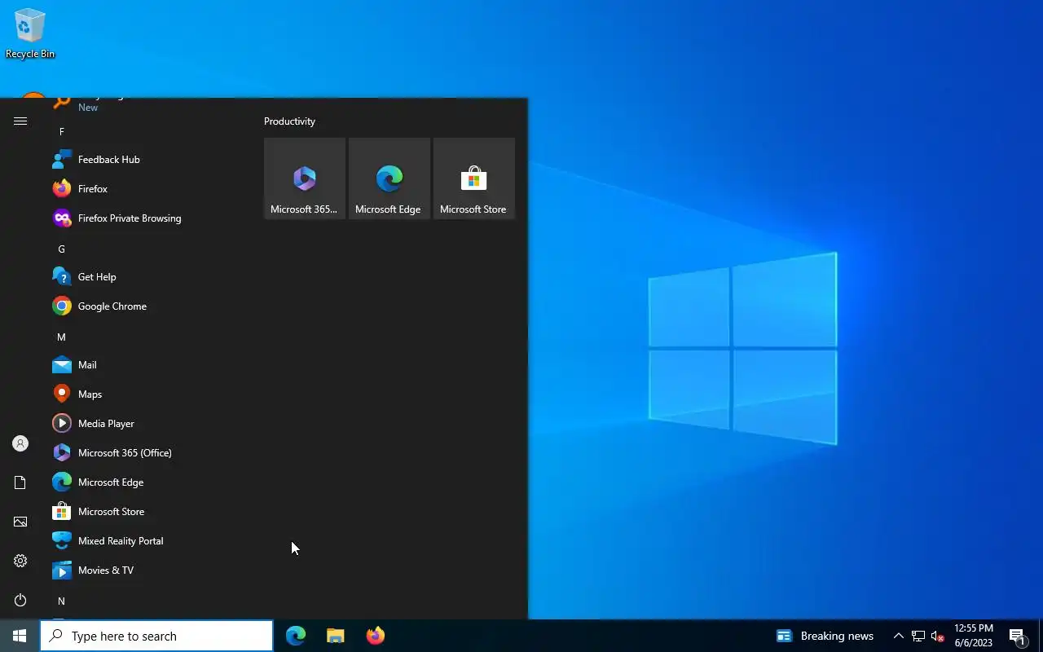Click the Power icon in Start sidebar

point(20,600)
